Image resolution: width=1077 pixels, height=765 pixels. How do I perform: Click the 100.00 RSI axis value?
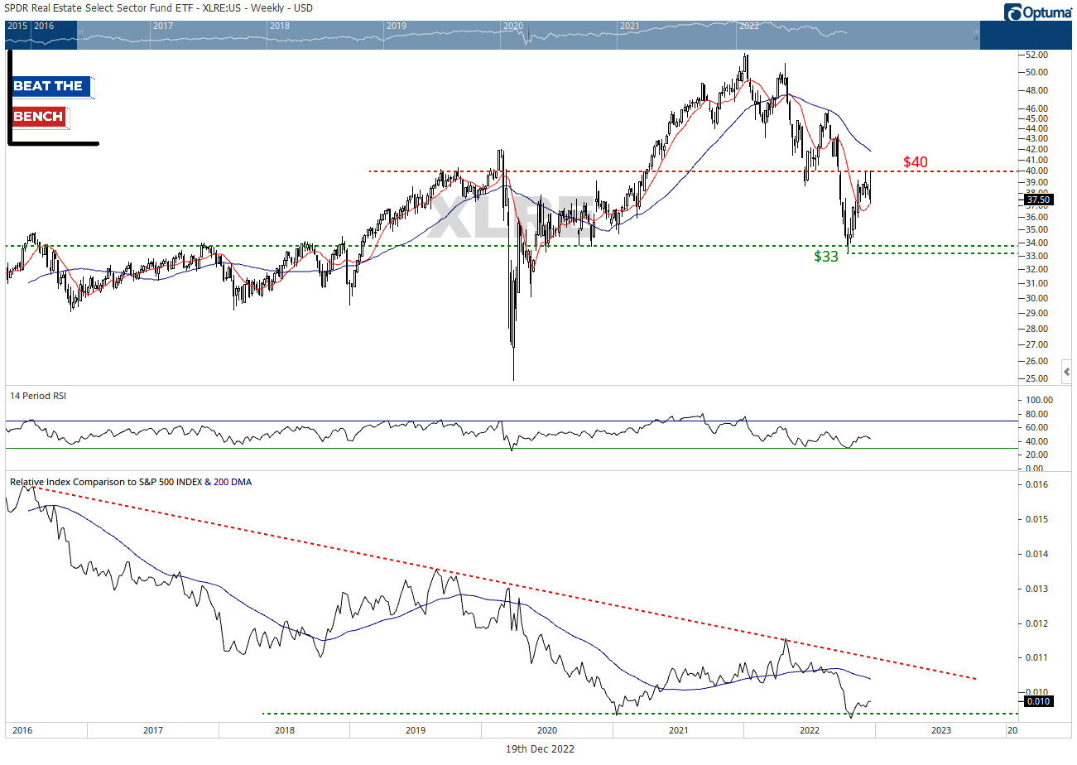pyautogui.click(x=1040, y=400)
